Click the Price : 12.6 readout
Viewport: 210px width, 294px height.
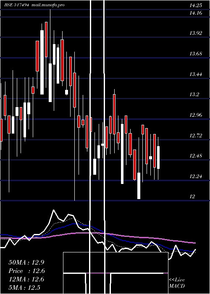27,271
